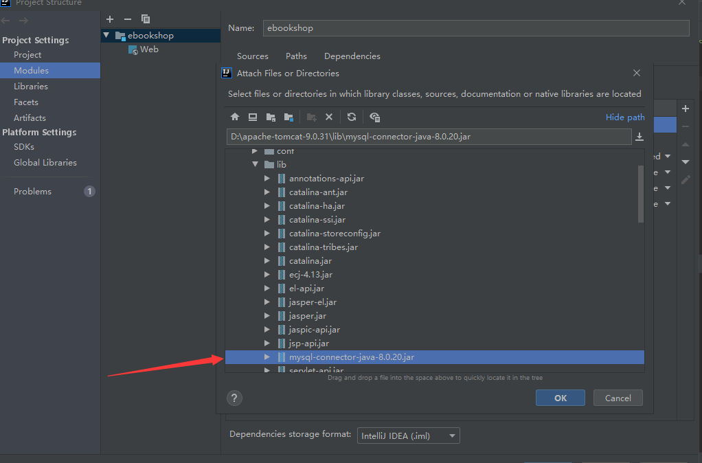The width and height of the screenshot is (702, 463).
Task: Remove the selected module with minus icon
Action: [x=127, y=19]
